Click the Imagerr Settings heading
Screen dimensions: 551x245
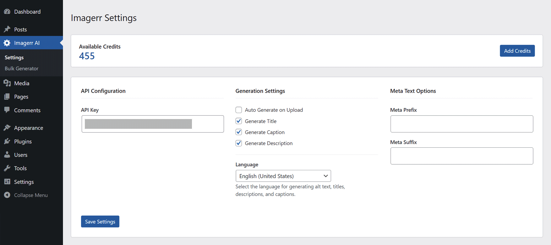click(x=104, y=18)
